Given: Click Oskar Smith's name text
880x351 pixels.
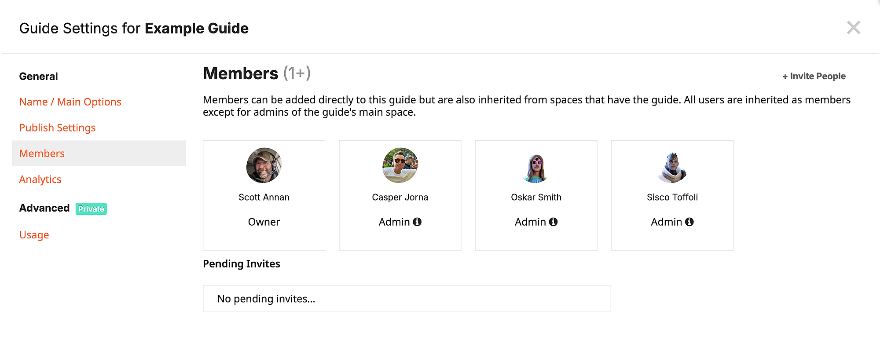Looking at the screenshot, I should (536, 197).
